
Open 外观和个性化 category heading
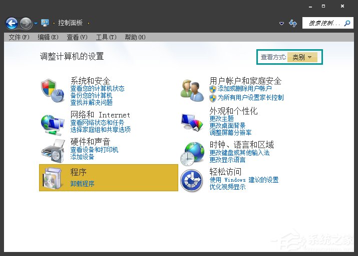pyautogui.click(x=233, y=111)
